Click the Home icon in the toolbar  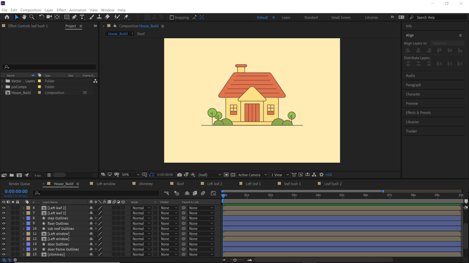[7, 17]
